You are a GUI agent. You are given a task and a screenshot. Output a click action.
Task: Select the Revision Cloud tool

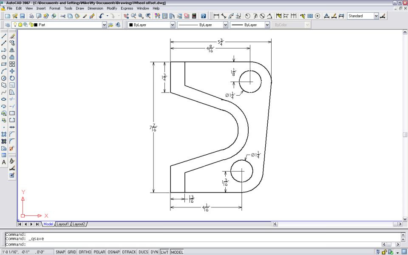pyautogui.click(x=4, y=85)
